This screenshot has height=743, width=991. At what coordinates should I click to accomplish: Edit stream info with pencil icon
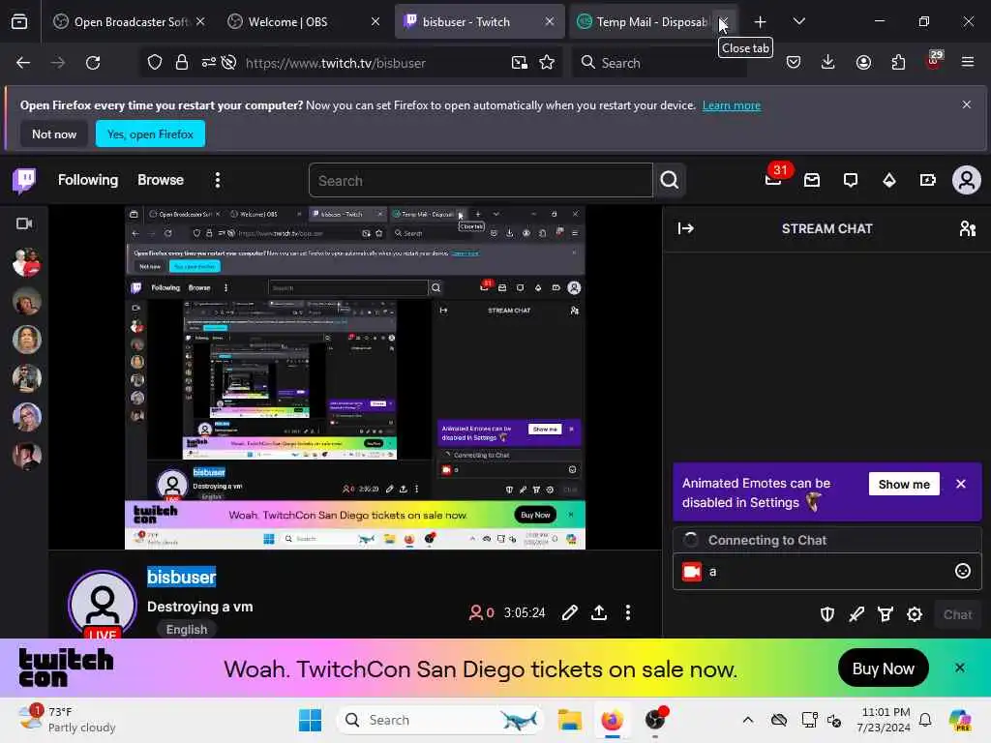tap(569, 612)
